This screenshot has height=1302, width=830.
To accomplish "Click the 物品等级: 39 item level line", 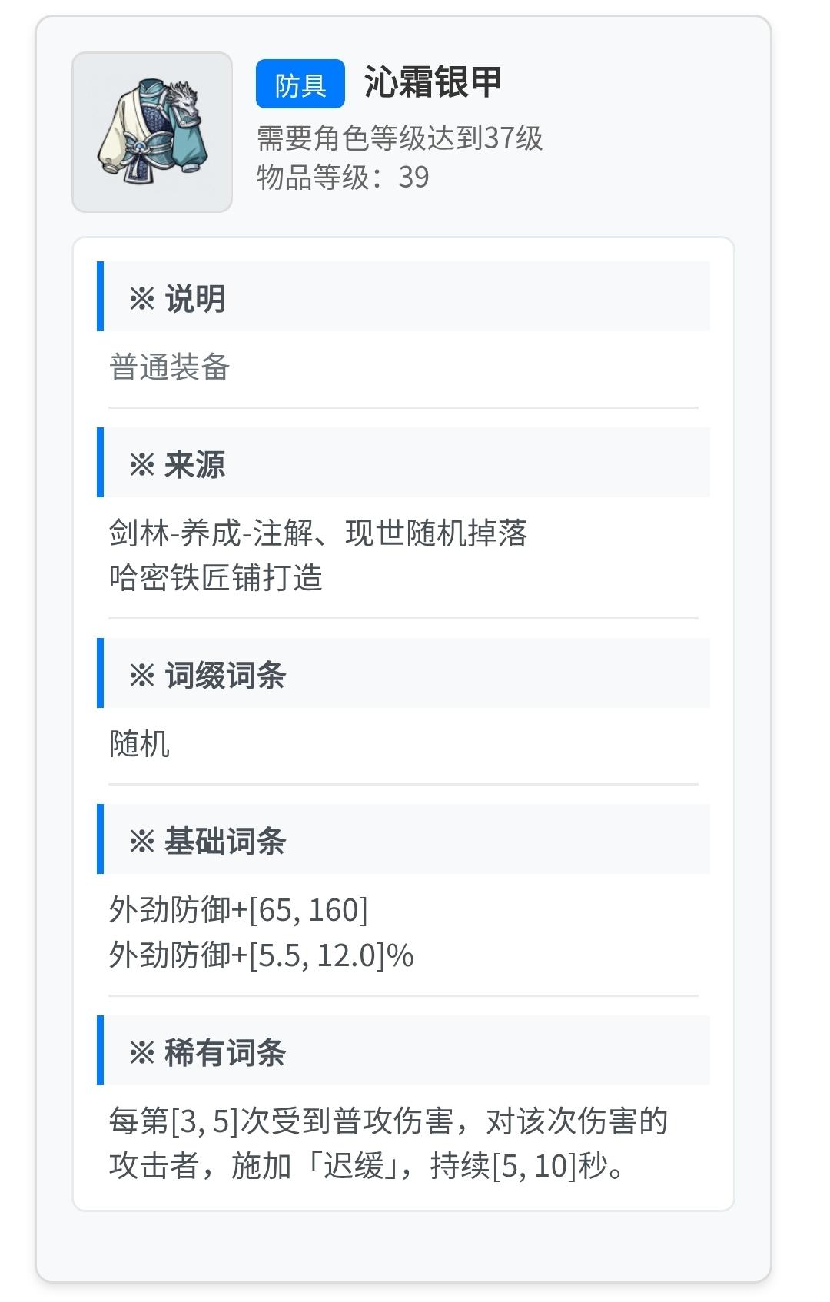I will pos(343,178).
